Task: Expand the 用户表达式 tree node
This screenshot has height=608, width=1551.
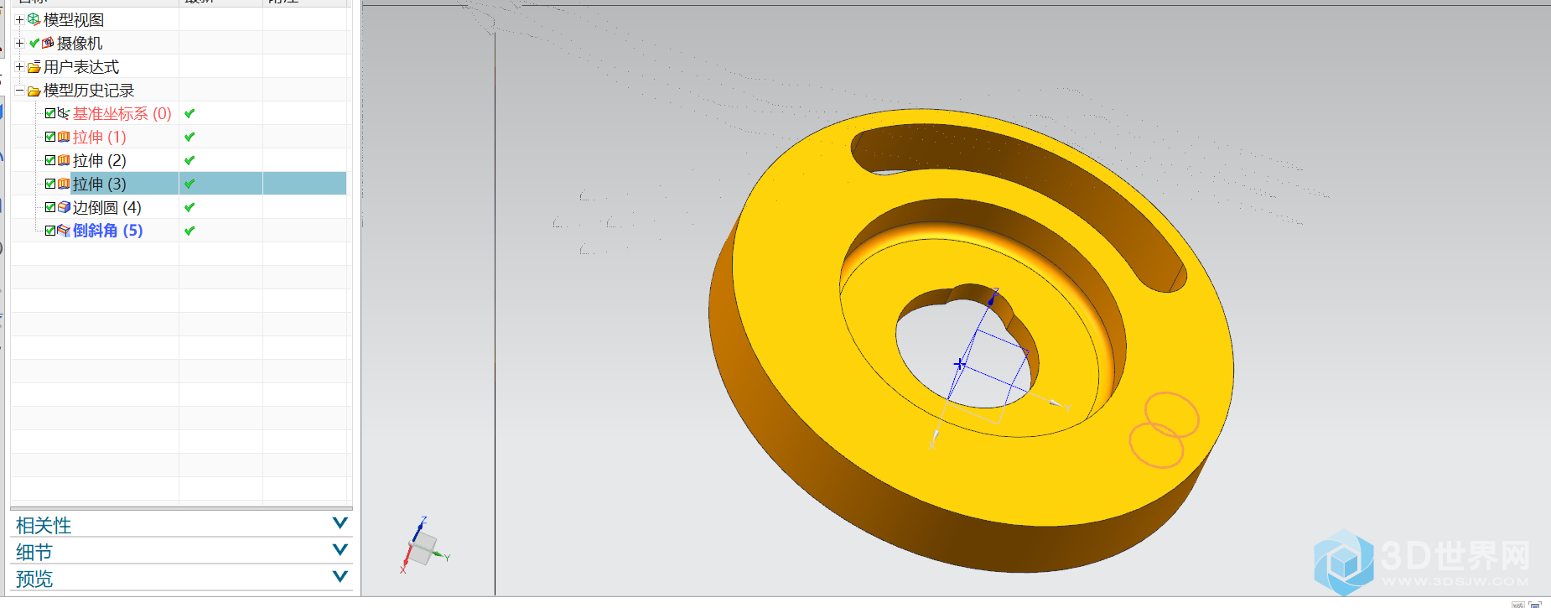Action: click(x=19, y=66)
